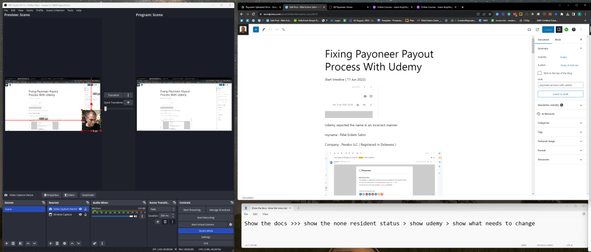Open OBS Scene Collection menu
Viewport: 591px width, 252px height.
pyautogui.click(x=55, y=10)
